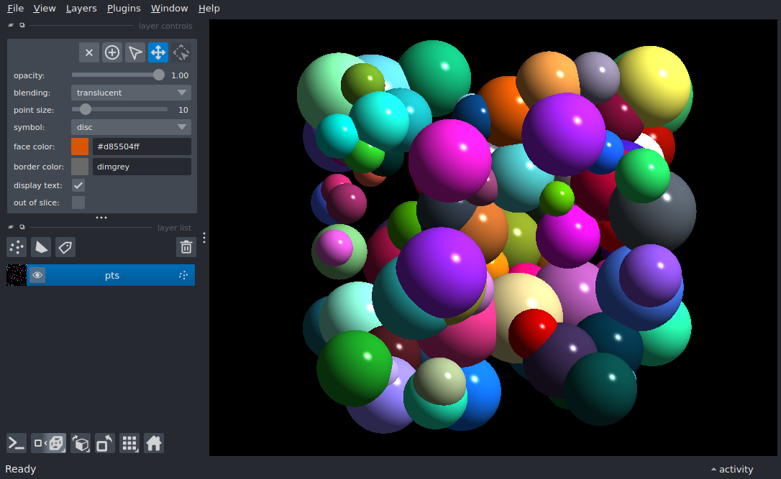Uncheck the display text checkbox
This screenshot has width=781, height=479.
(x=78, y=185)
